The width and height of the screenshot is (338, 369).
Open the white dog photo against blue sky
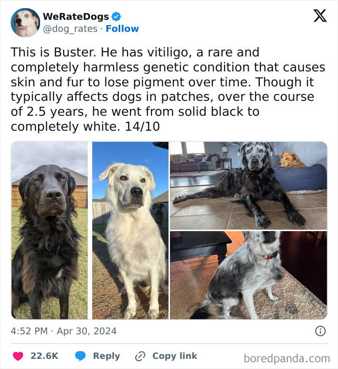pyautogui.click(x=130, y=231)
